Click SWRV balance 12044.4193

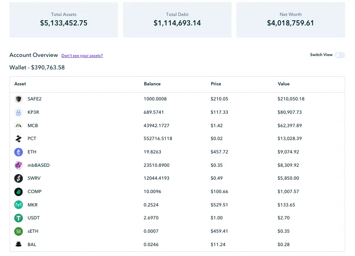tap(157, 178)
